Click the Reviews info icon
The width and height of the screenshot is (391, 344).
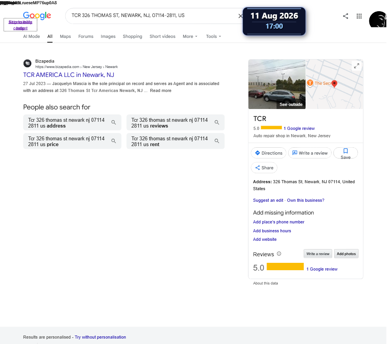pyautogui.click(x=279, y=254)
